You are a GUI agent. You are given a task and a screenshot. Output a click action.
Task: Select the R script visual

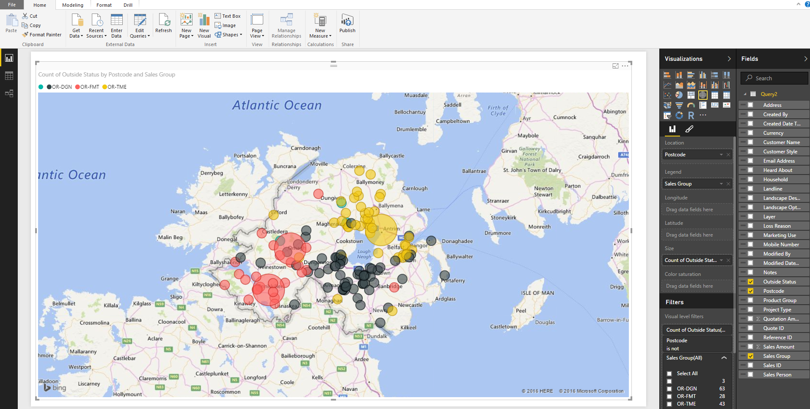(x=691, y=115)
